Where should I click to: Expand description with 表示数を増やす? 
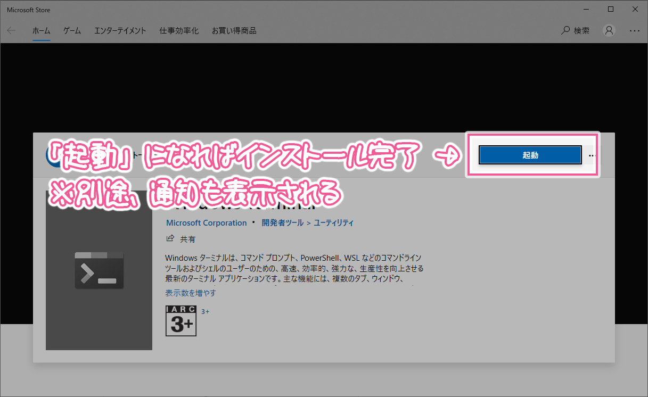click(x=191, y=293)
